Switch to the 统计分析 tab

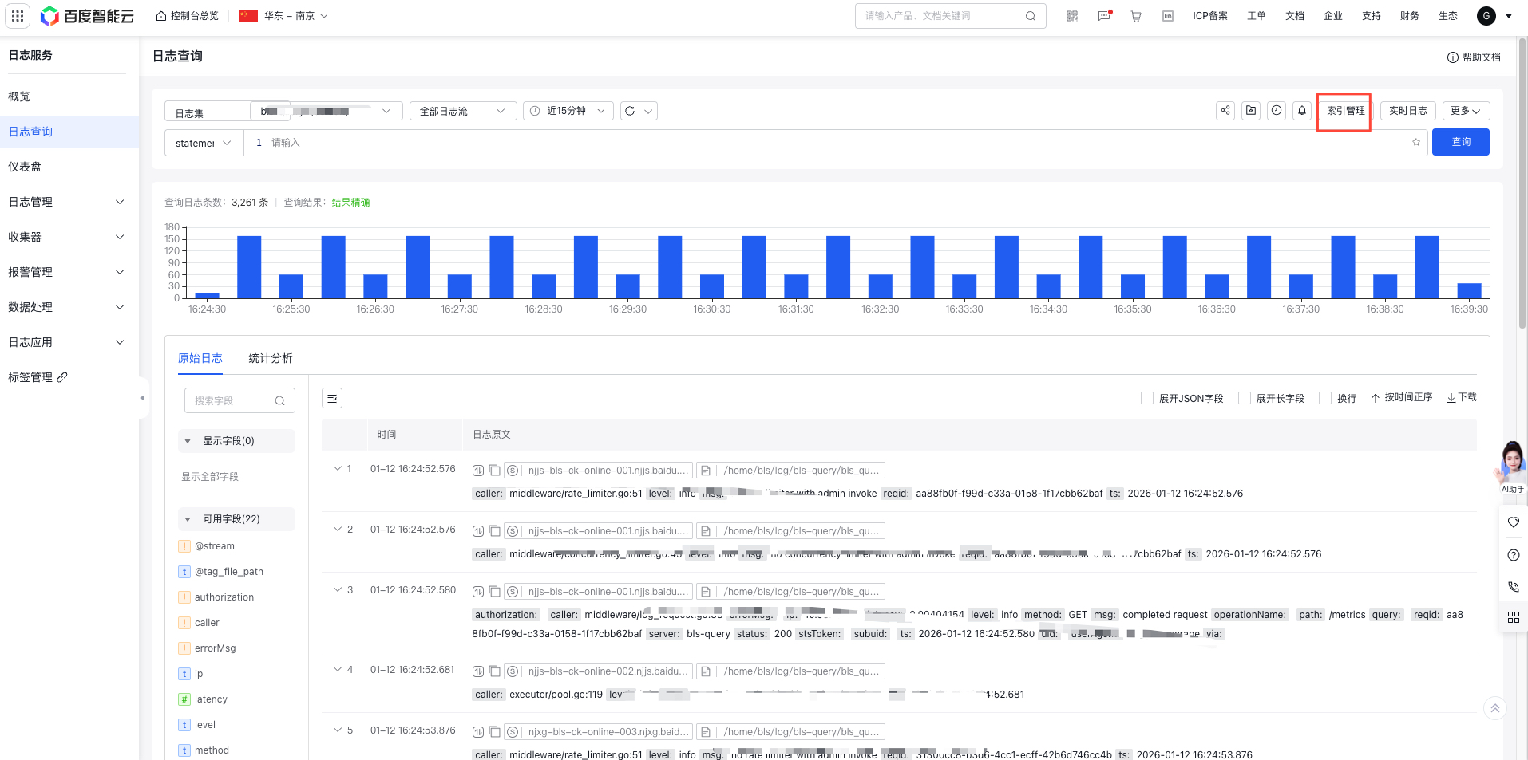(x=270, y=358)
